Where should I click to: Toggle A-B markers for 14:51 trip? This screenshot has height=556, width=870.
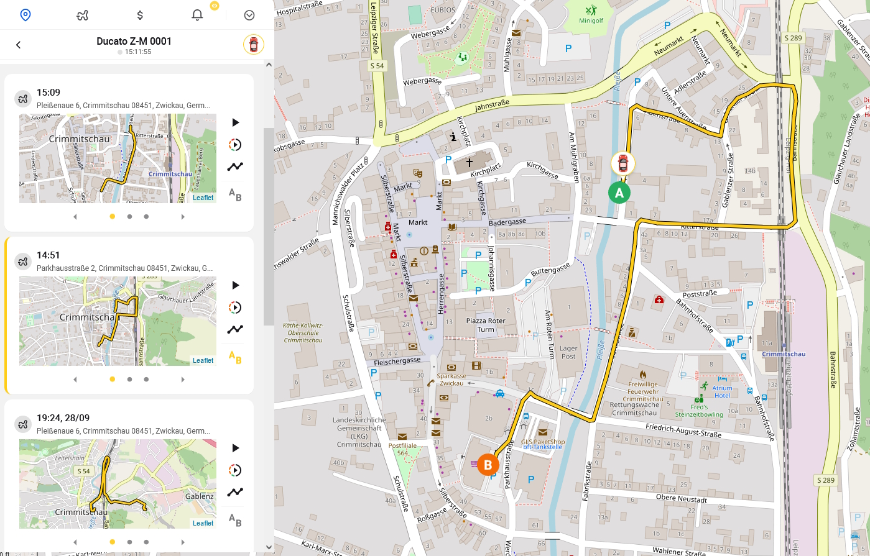(235, 357)
